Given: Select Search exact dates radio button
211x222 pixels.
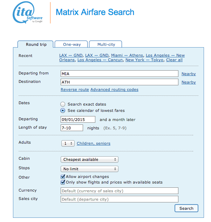Looking at the screenshot, I should 63,104.
